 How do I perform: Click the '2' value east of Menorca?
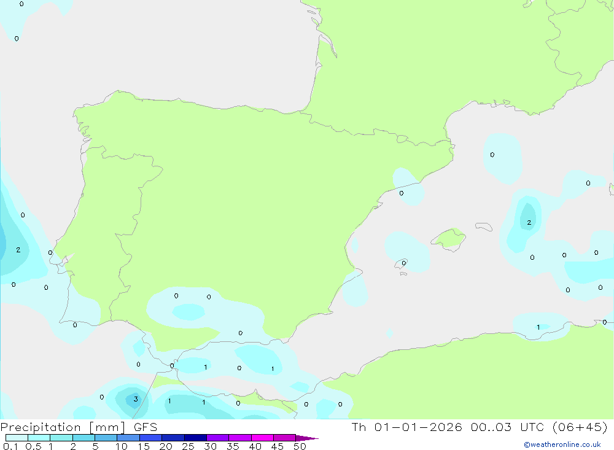(x=529, y=222)
